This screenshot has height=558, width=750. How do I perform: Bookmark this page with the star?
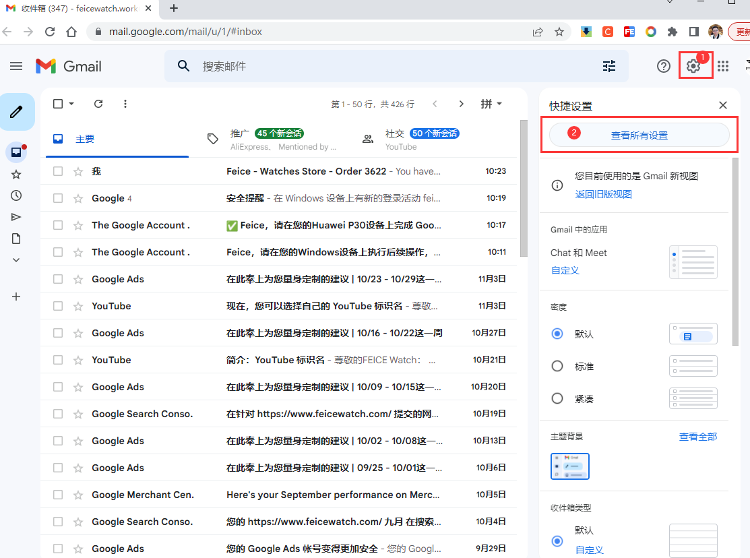pyautogui.click(x=559, y=32)
